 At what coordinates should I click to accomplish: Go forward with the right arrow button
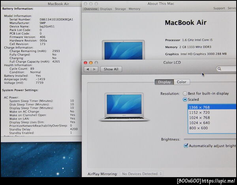coord(95,69)
